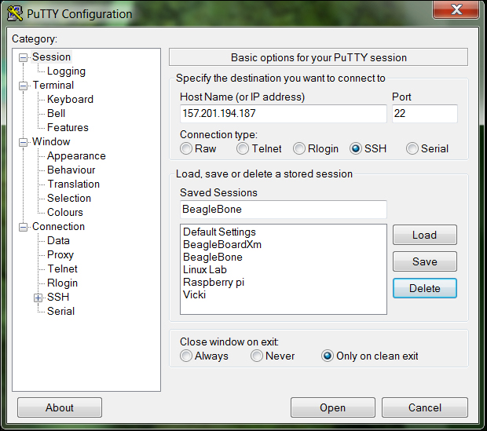This screenshot has width=487, height=431.
Task: Open the Keyboard settings category
Action: tap(70, 100)
